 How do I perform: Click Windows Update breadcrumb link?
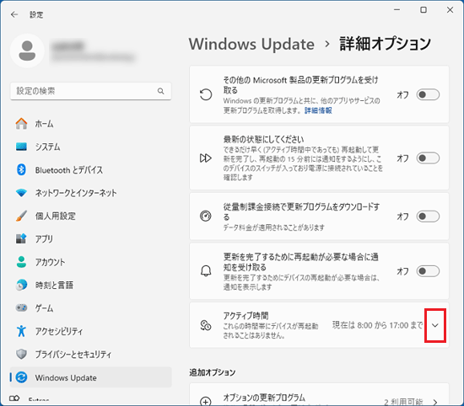tap(251, 45)
